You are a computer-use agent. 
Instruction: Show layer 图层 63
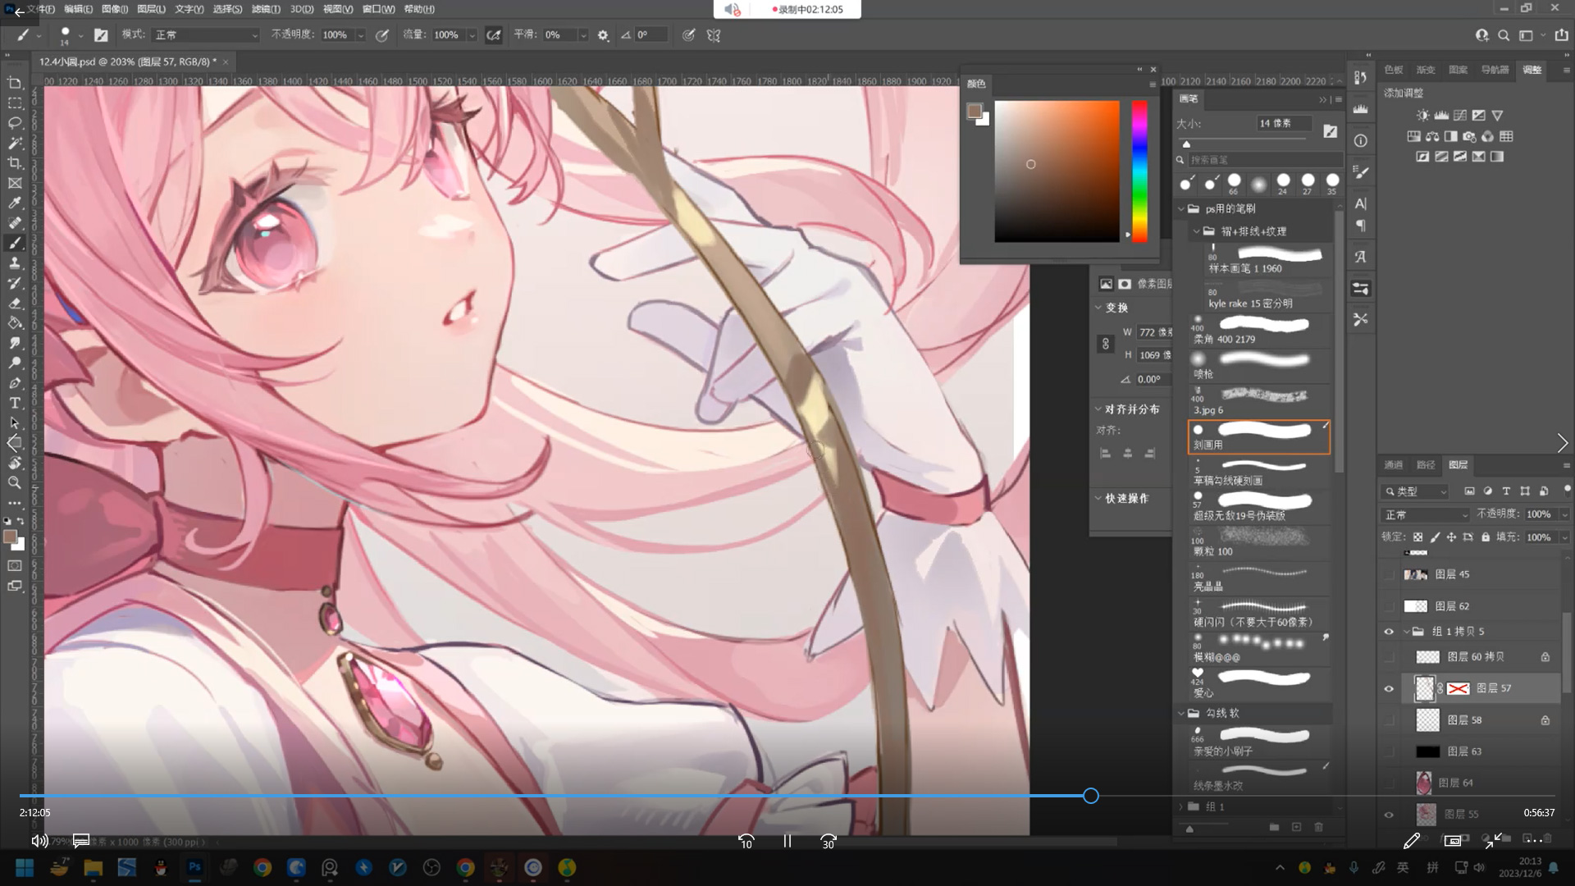pos(1389,751)
